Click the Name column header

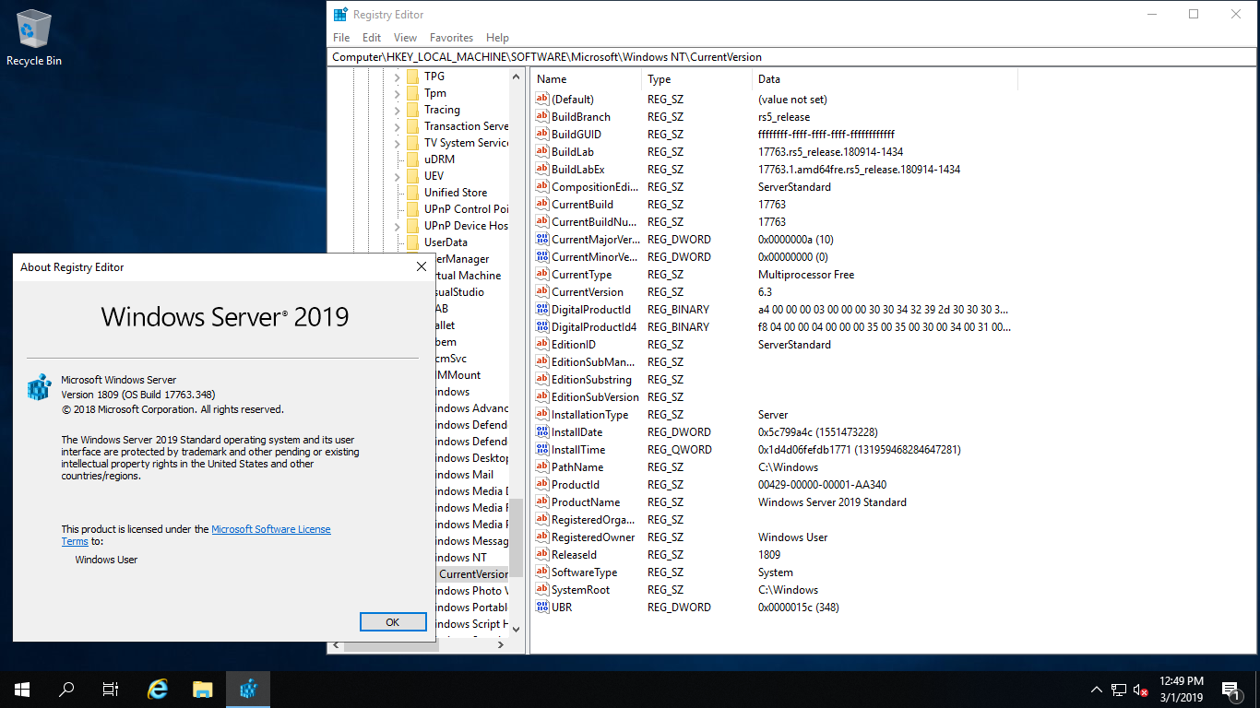[x=587, y=79]
